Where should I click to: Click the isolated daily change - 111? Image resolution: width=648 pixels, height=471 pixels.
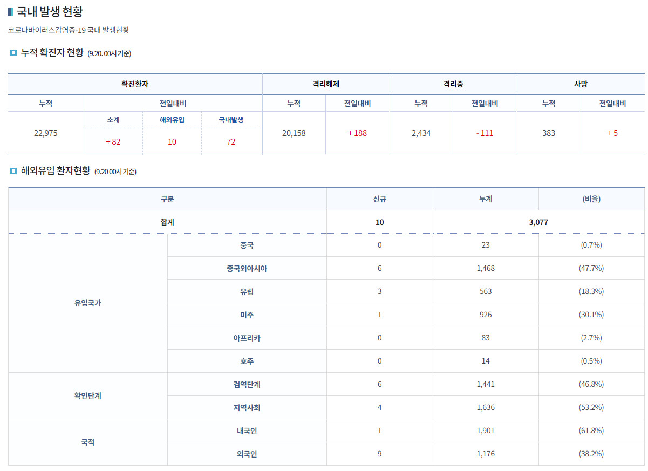click(x=485, y=133)
